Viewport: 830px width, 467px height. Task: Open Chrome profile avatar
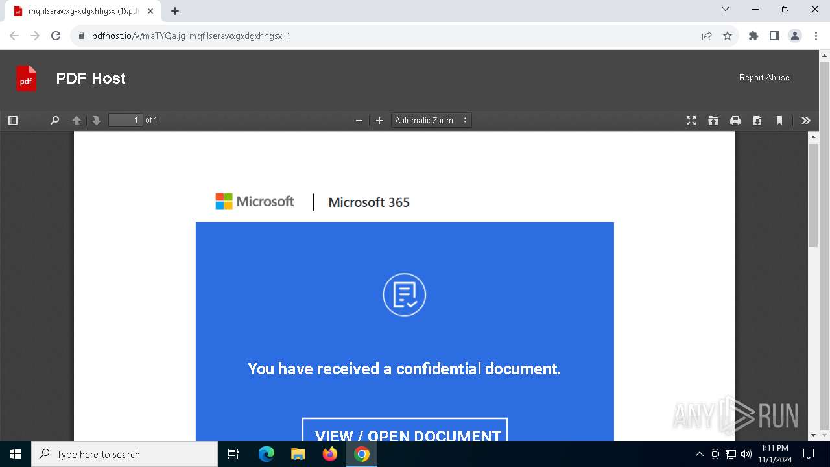pos(795,36)
